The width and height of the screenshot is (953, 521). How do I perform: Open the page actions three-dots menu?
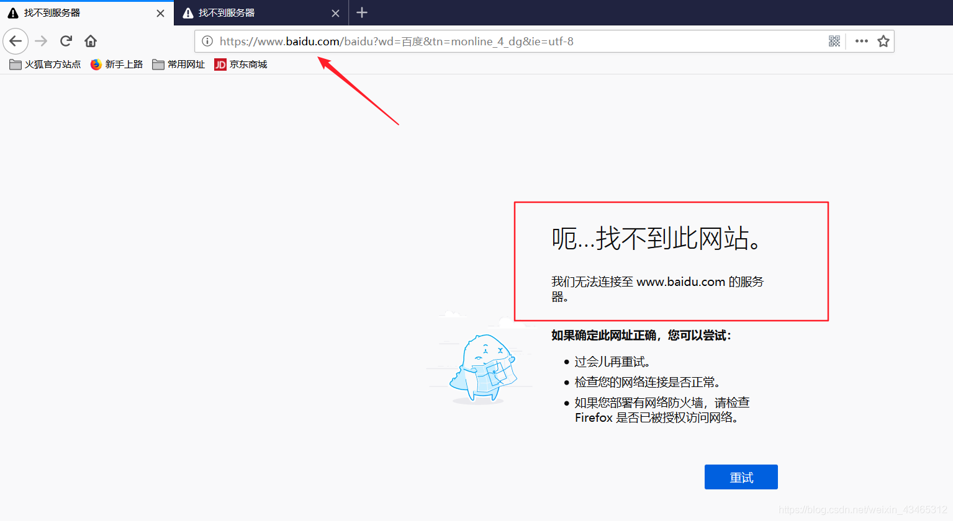862,42
